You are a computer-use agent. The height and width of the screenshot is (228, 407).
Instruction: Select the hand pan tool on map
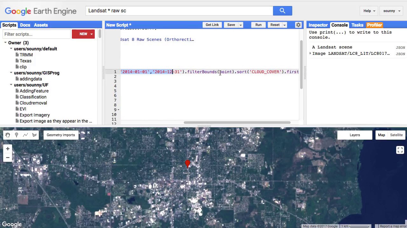coord(8,135)
